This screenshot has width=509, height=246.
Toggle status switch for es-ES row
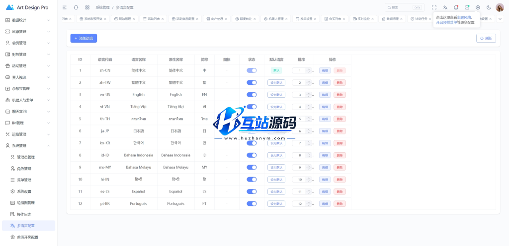point(252,191)
